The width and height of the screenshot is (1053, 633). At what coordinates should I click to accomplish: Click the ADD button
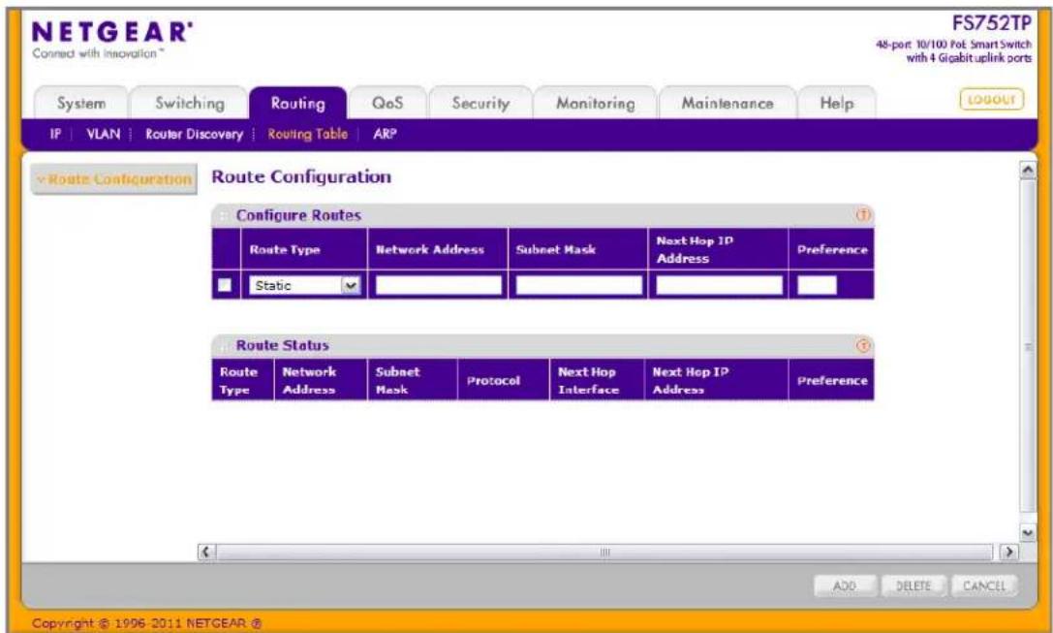pyautogui.click(x=844, y=586)
